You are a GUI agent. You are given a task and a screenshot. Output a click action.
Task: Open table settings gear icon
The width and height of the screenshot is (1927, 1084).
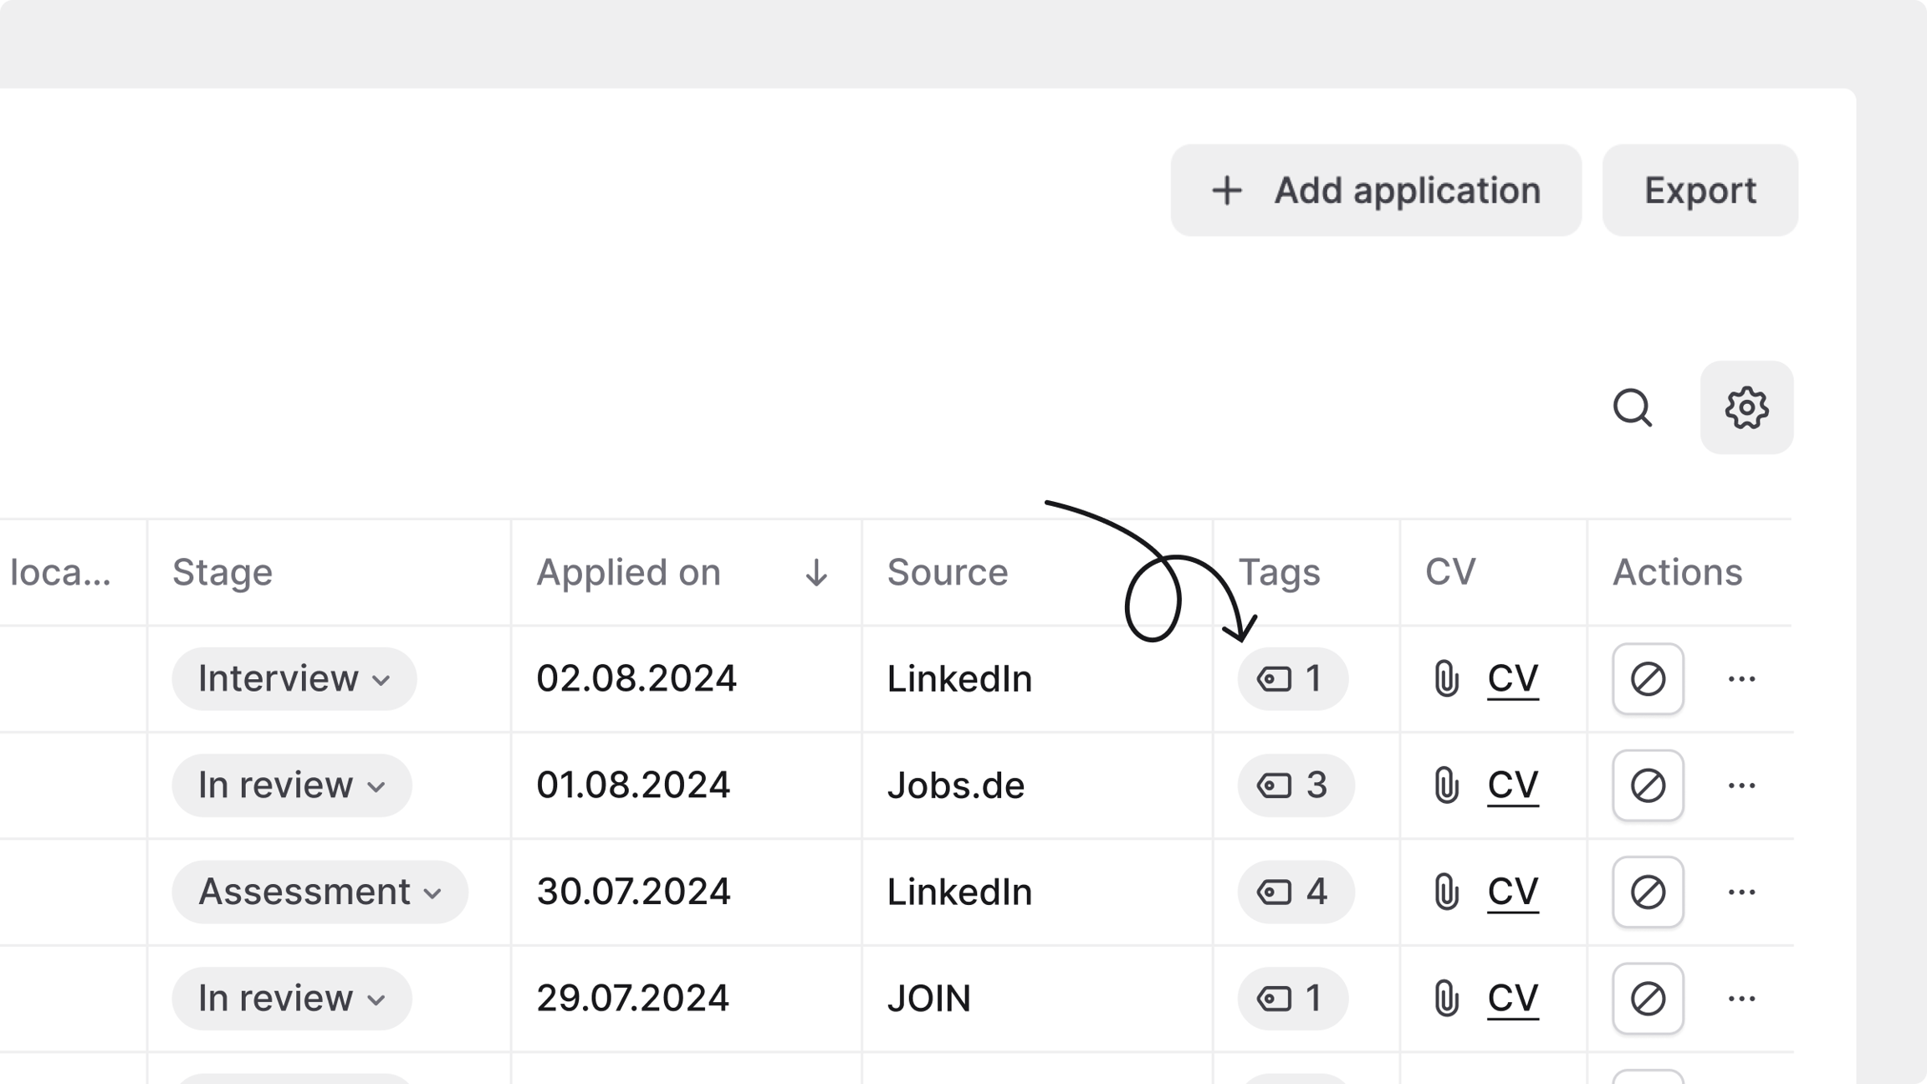[x=1746, y=408]
